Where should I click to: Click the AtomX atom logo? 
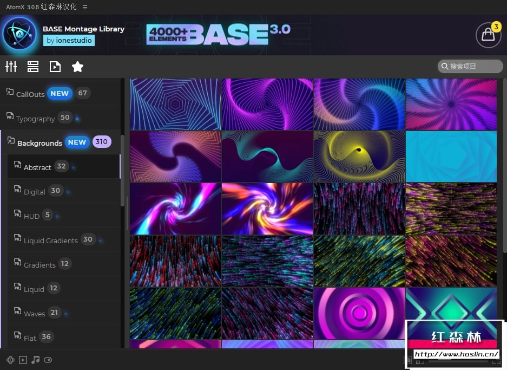[x=19, y=34]
